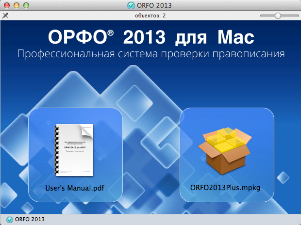Click the 'объектов: 2' status text
301x225 pixels.
[150, 16]
